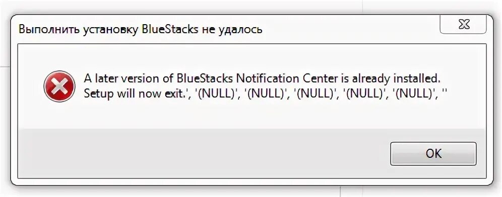Close the dialog with the X button
The image size is (502, 197).
click(x=463, y=24)
